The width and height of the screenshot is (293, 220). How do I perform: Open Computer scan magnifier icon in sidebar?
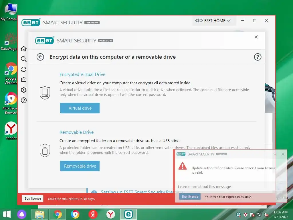[24, 59]
